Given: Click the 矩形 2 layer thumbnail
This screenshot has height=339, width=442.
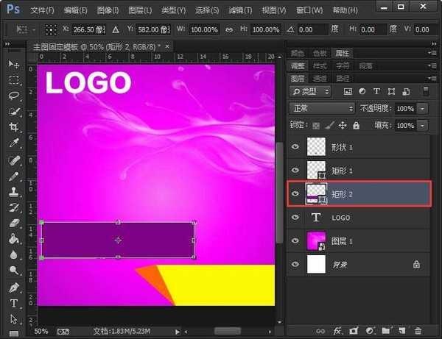Looking at the screenshot, I should [x=315, y=194].
